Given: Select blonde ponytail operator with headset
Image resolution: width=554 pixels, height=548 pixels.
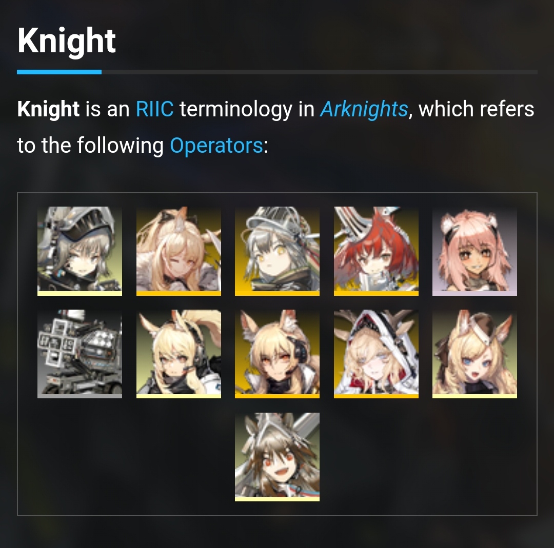Looking at the screenshot, I should [179, 354].
